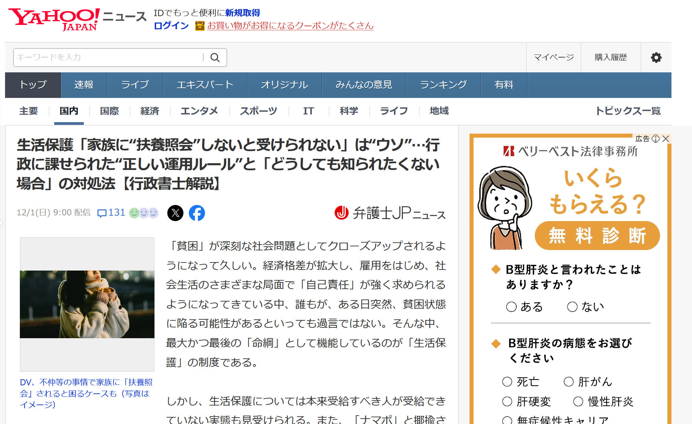Image resolution: width=692 pixels, height=424 pixels.
Task: Choose the 肝がん radio option
Action: [x=568, y=382]
